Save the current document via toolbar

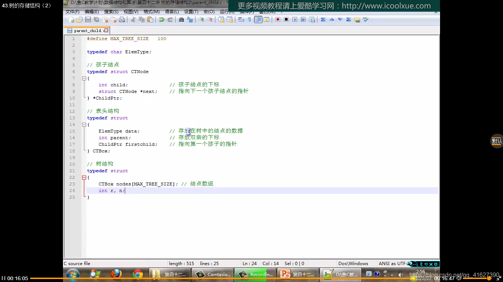click(88, 20)
